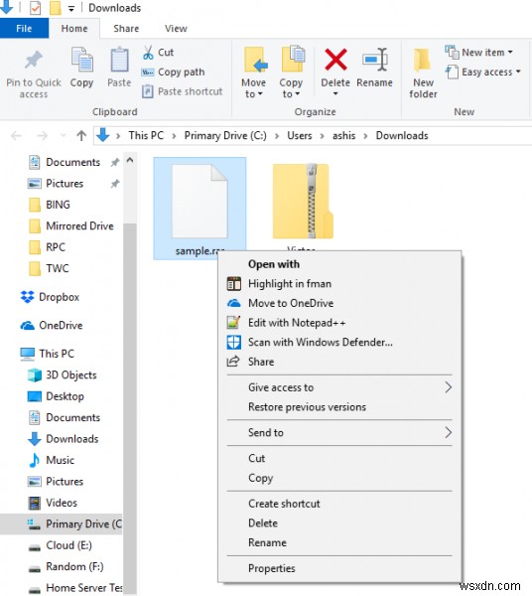
Task: Choose Edit with Notepad++
Action: click(x=297, y=323)
